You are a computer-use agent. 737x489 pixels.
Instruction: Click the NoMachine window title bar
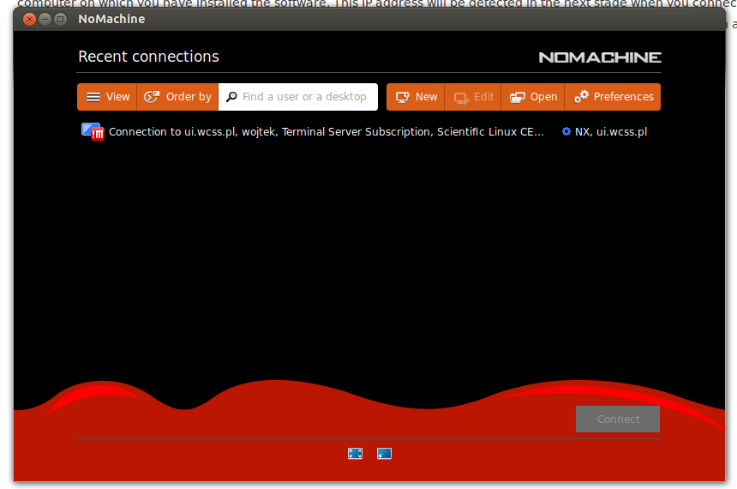click(x=386, y=19)
